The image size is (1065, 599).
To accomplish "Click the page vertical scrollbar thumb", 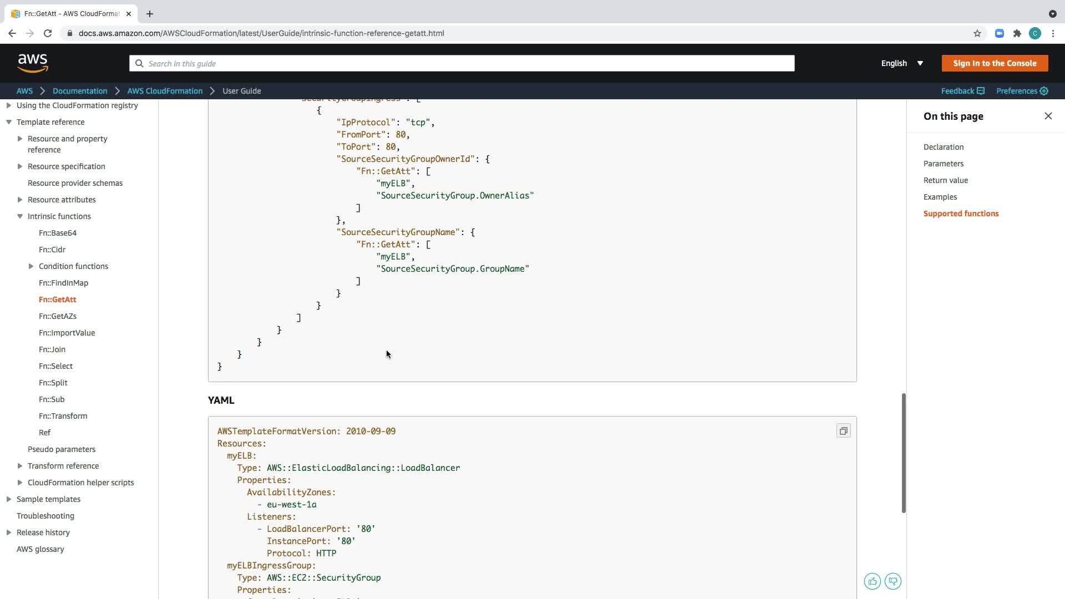I will pyautogui.click(x=904, y=453).
